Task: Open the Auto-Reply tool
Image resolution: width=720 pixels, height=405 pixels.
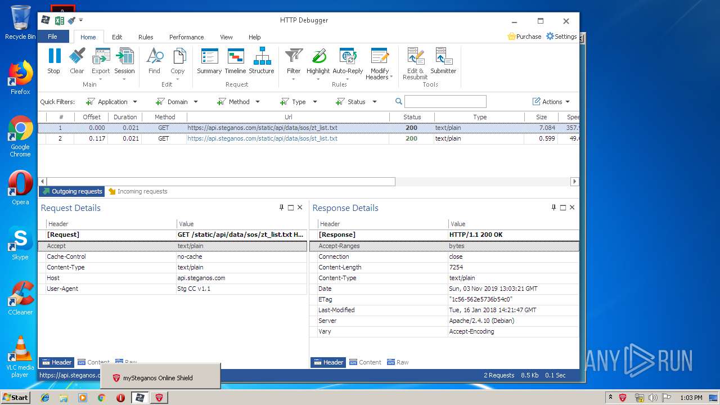Action: coord(348,63)
